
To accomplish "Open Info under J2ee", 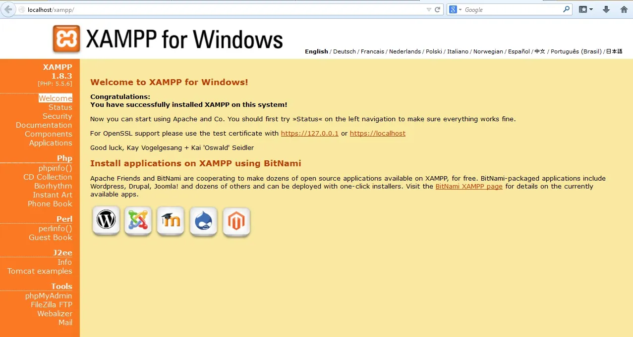I will click(x=65, y=262).
